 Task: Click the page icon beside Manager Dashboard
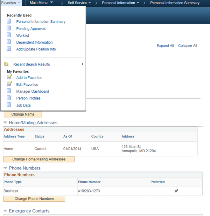coord(9,91)
